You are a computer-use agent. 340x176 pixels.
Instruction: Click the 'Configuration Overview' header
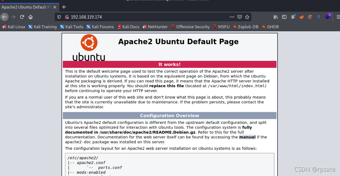170,116
